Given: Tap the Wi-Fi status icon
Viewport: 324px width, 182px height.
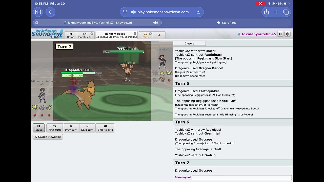Looking at the screenshot, I should (269, 4).
